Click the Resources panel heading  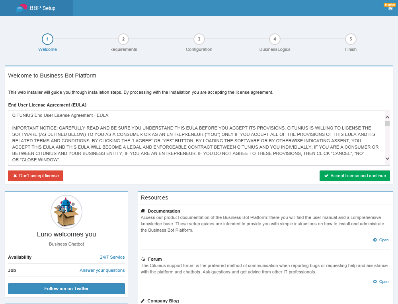pos(154,198)
